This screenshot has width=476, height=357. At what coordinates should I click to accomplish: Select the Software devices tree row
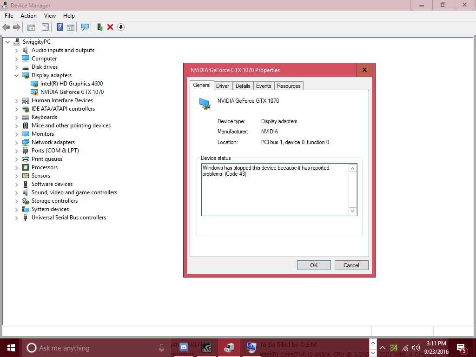(47, 184)
